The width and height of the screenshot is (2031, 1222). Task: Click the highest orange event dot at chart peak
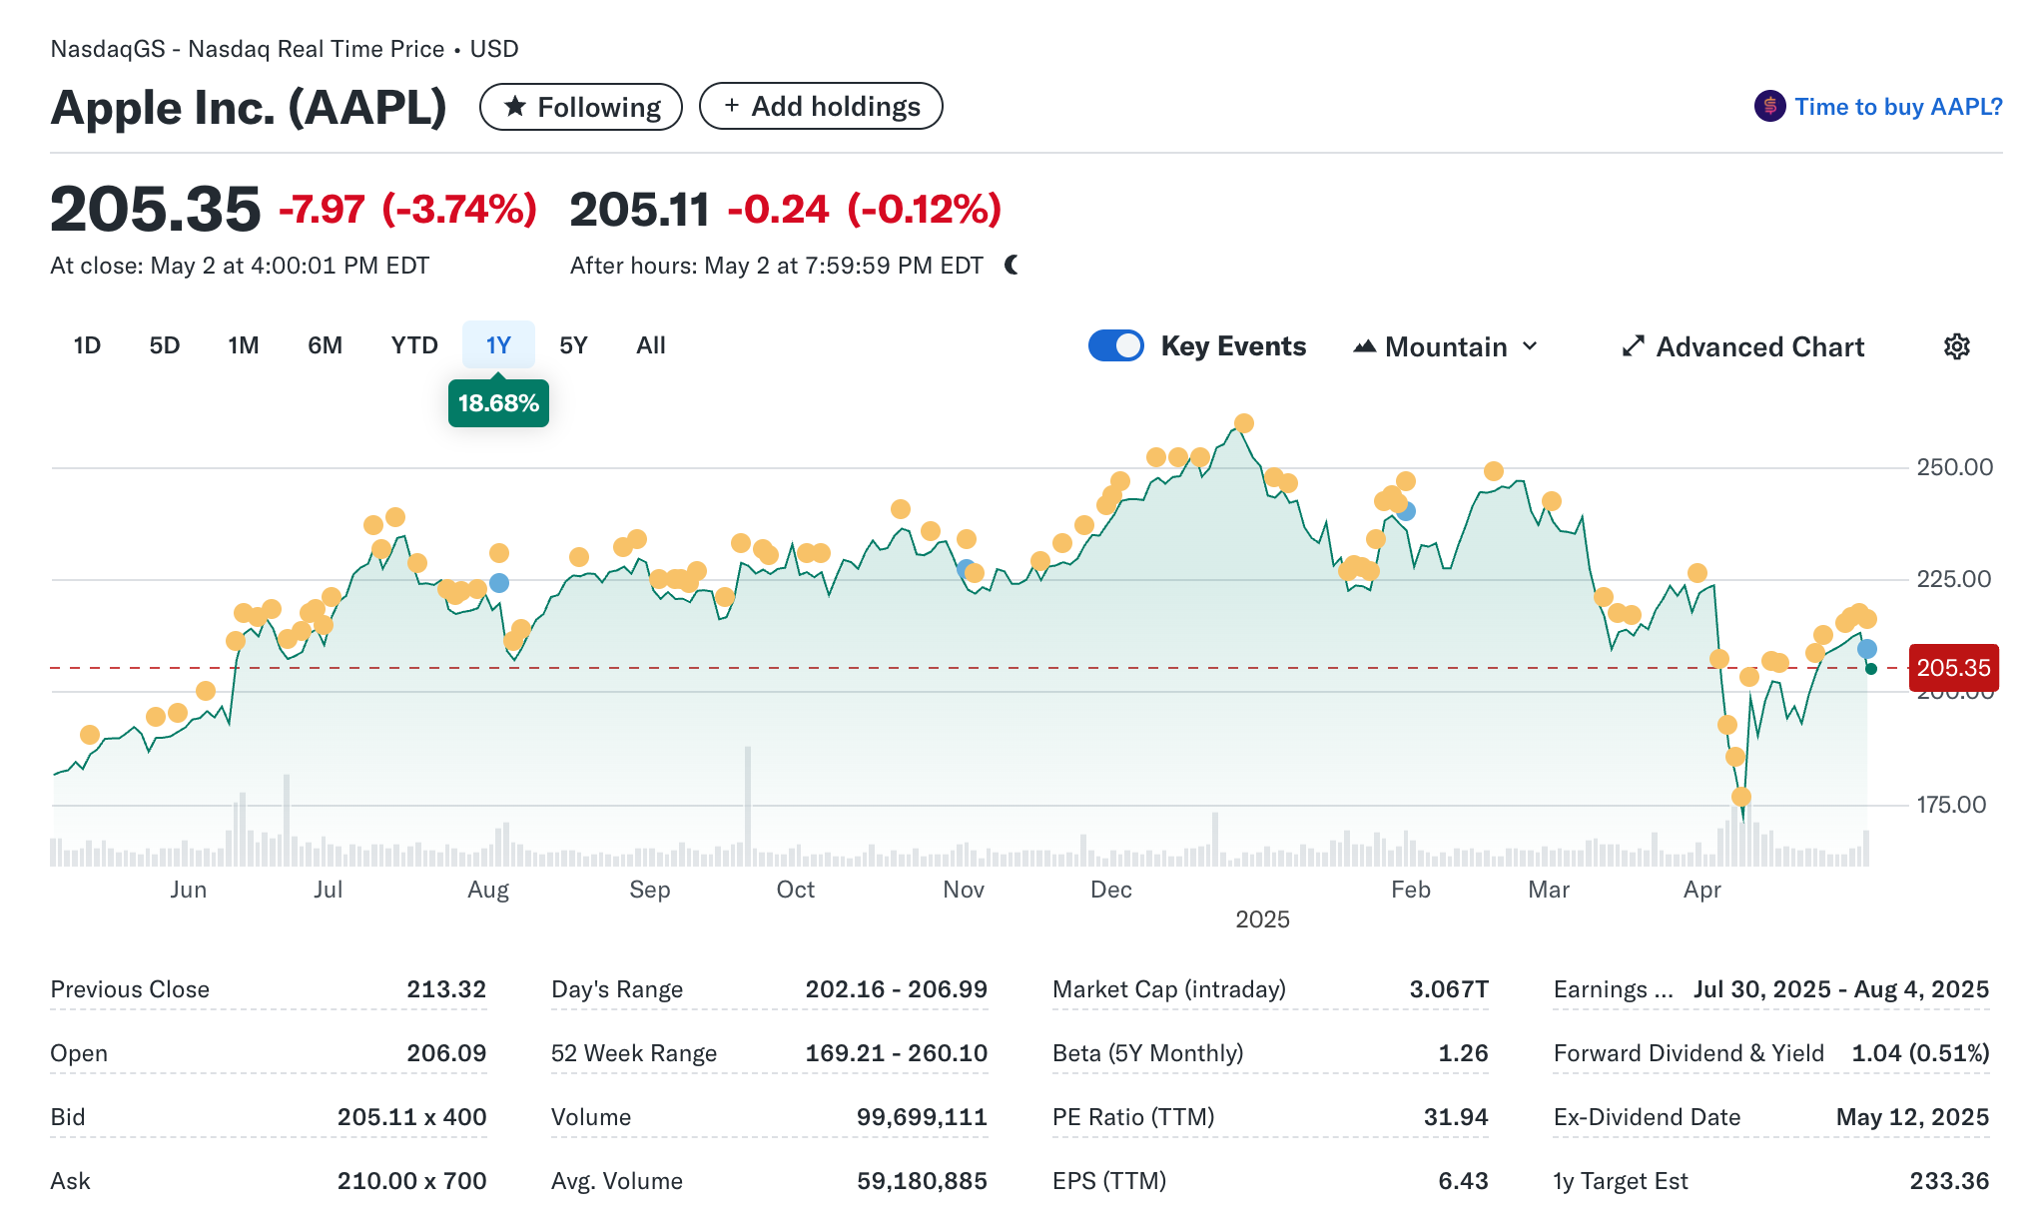pos(1243,423)
